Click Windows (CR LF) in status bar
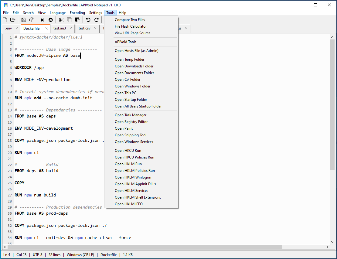 point(80,255)
